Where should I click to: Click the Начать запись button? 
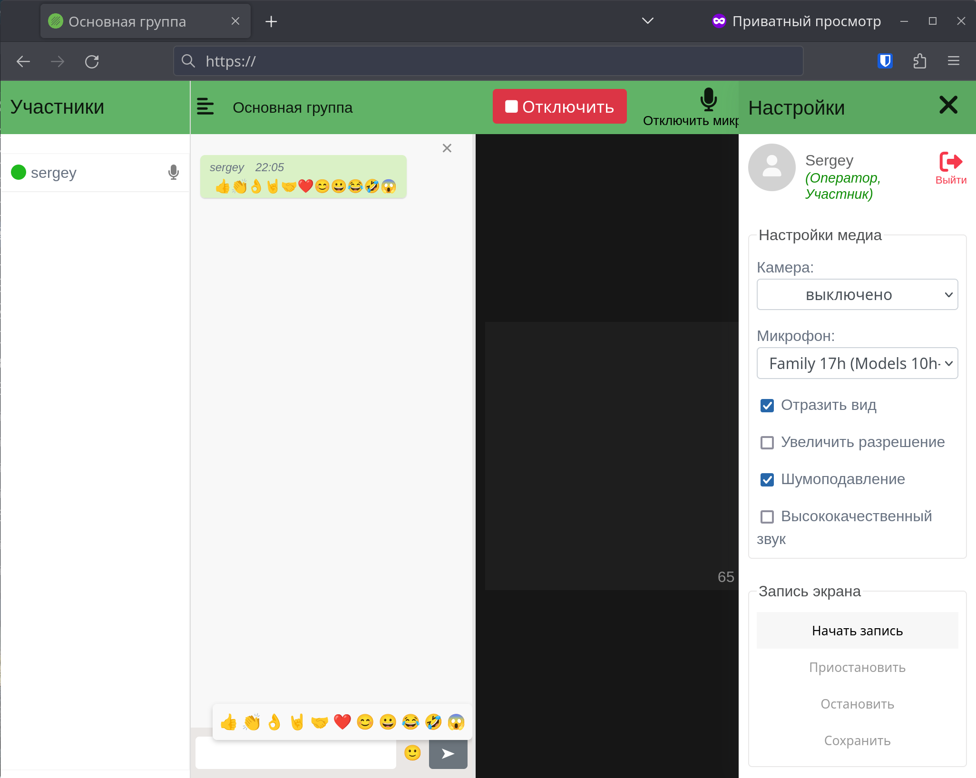[x=857, y=631]
